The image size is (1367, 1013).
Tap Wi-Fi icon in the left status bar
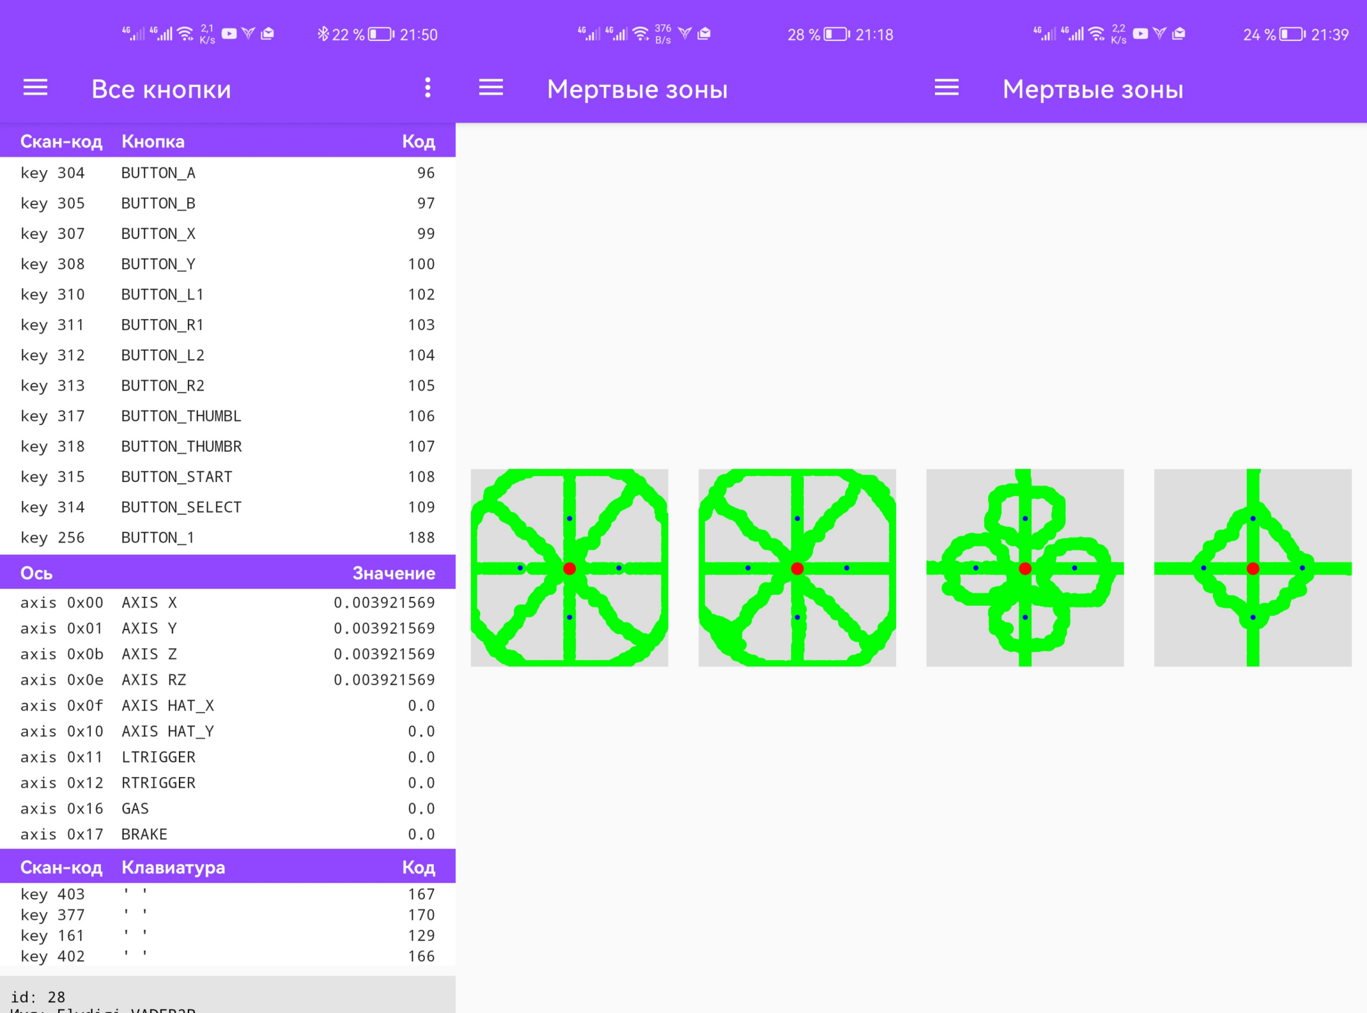(185, 34)
